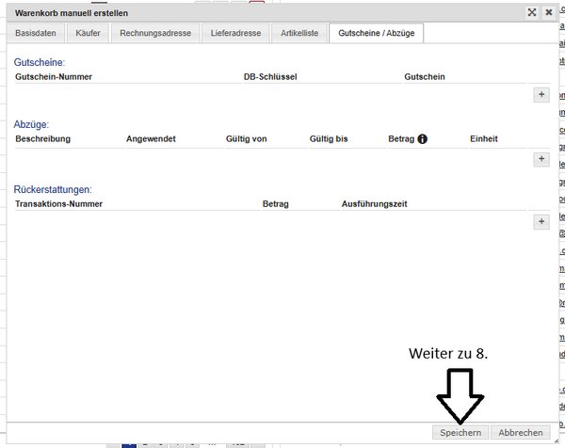Viewport: 565px width, 448px height.
Task: Select the Gutscheine / Abzüge tab
Action: point(376,33)
